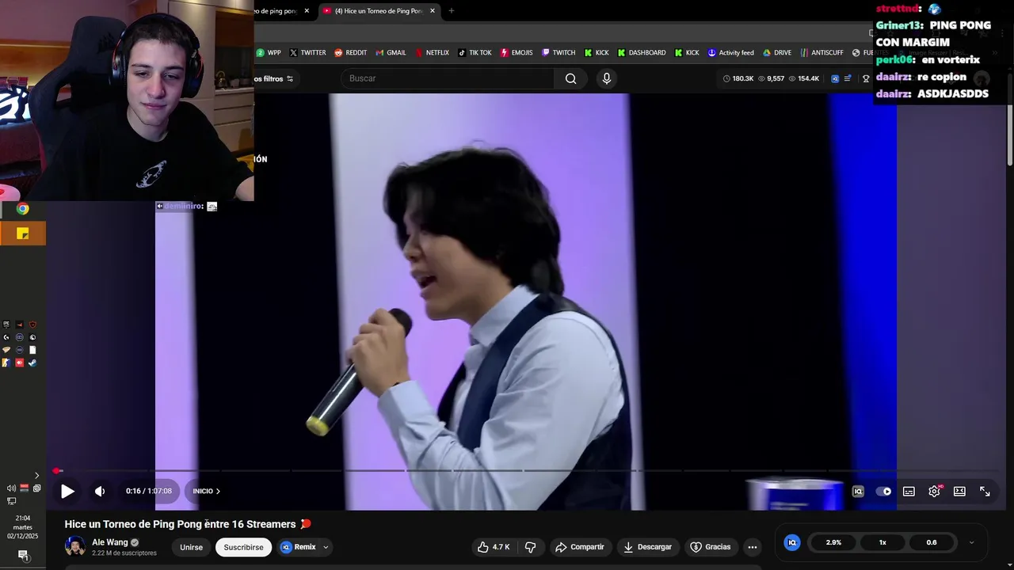Viewport: 1014px width, 570px height.
Task: Select the 2.9% stat pill
Action: [x=833, y=542]
